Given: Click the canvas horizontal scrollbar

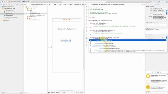Looking at the screenshot, I should coord(66,91).
